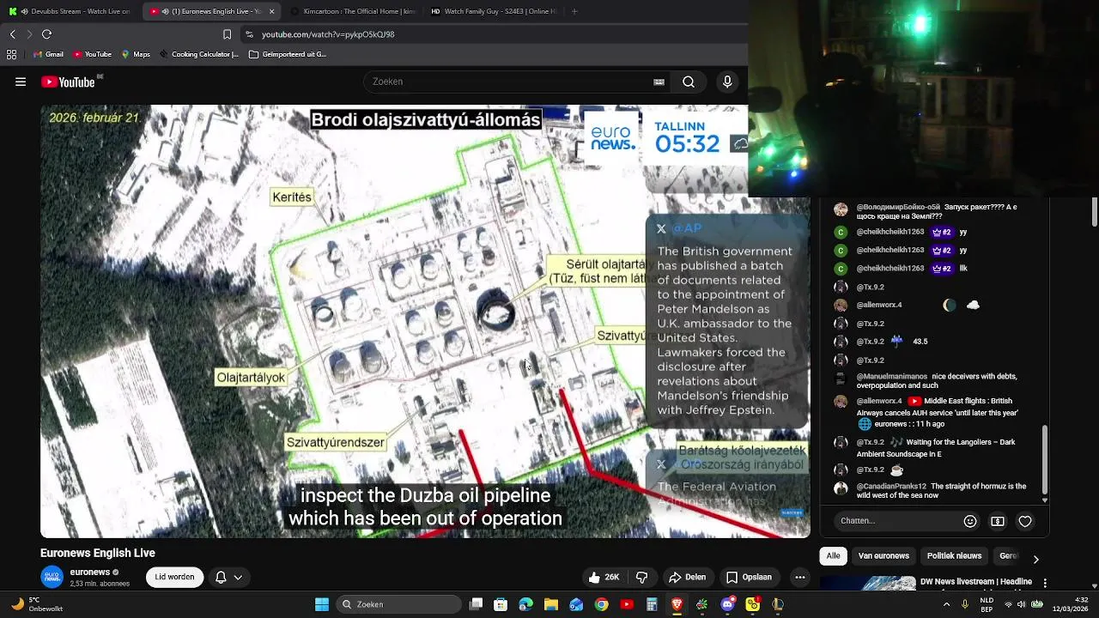Click the live chat scrollbar
The image size is (1099, 618).
click(1045, 459)
